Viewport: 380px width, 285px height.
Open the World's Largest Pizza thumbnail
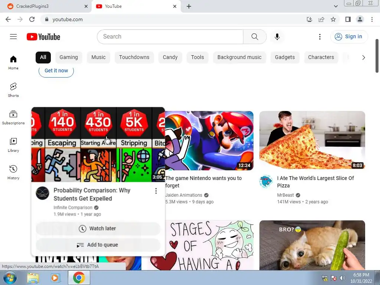pyautogui.click(x=312, y=140)
